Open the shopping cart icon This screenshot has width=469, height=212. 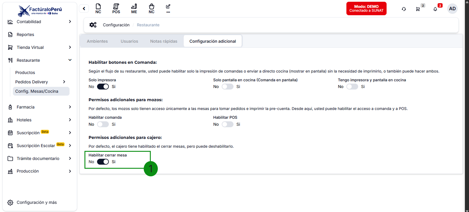coord(418,9)
